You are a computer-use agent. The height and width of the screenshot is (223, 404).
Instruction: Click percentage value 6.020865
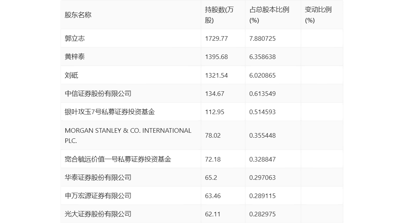click(262, 76)
